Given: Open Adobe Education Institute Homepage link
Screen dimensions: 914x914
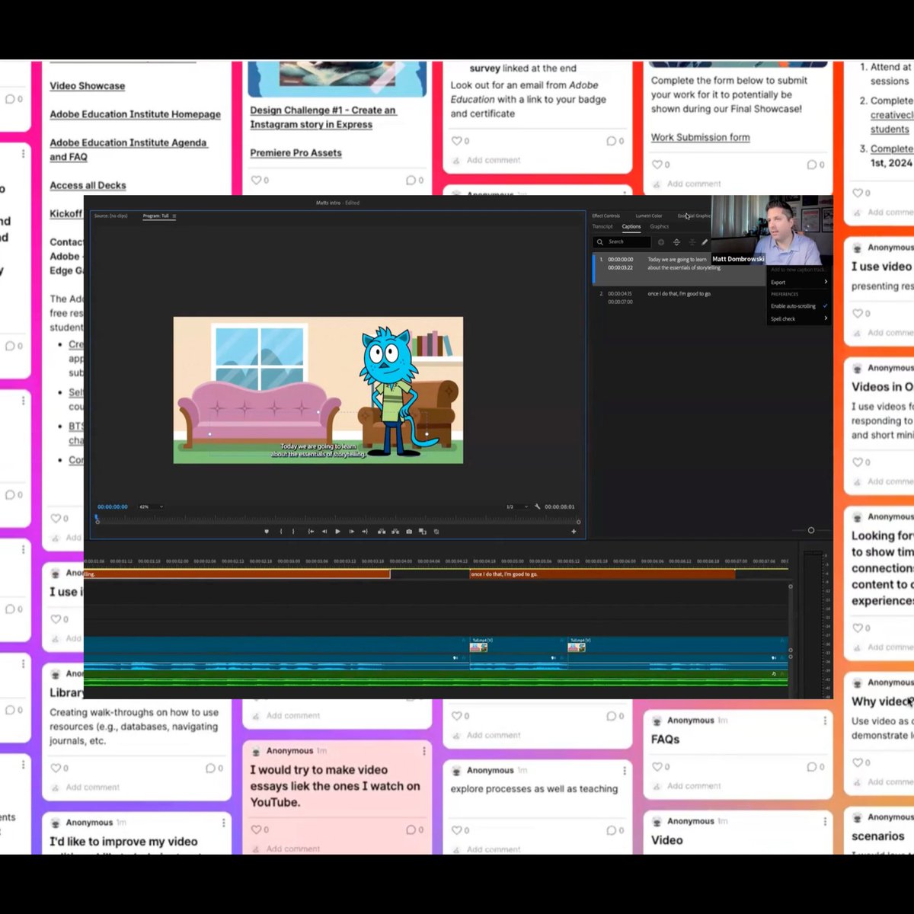Looking at the screenshot, I should pos(136,114).
